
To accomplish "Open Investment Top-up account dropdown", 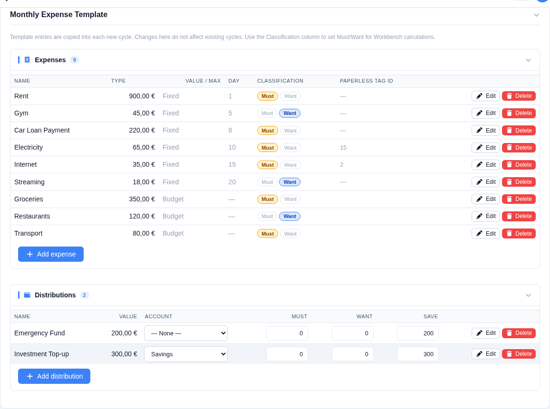I will [x=186, y=354].
